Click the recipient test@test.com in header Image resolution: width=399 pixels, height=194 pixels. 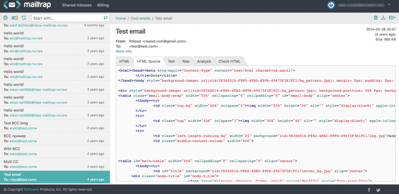(x=144, y=46)
